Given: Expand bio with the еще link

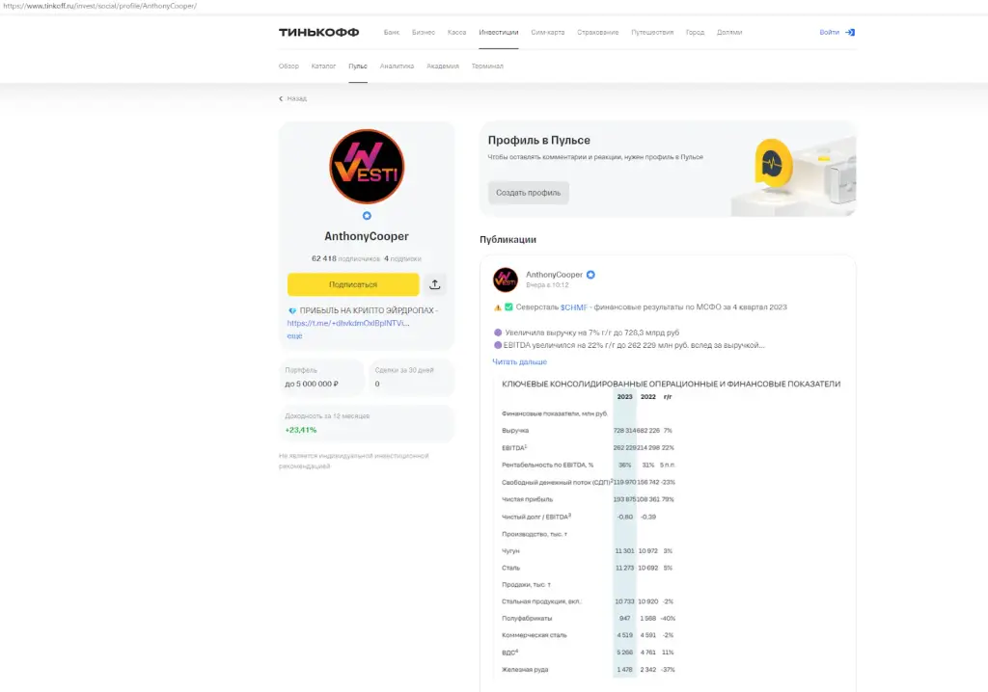Looking at the screenshot, I should click(x=294, y=335).
